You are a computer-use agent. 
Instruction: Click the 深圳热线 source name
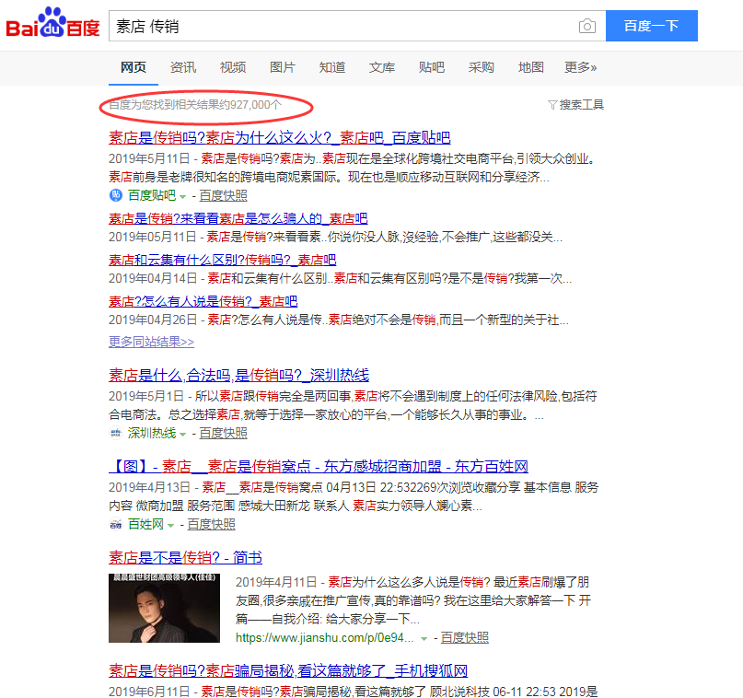pyautogui.click(x=152, y=433)
